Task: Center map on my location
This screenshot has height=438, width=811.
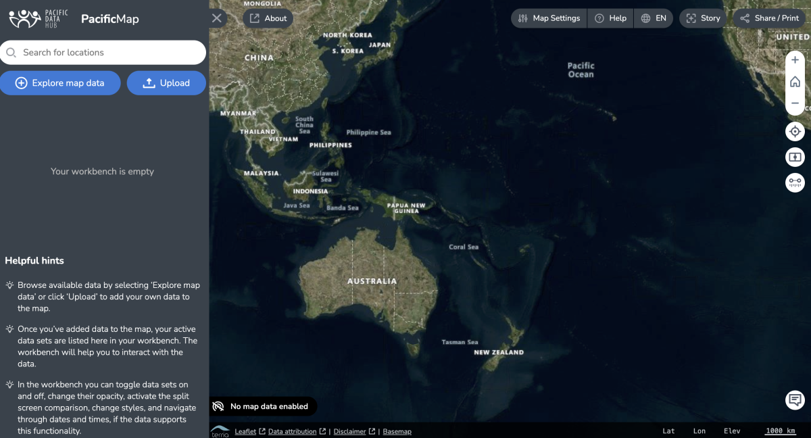Action: (x=795, y=131)
